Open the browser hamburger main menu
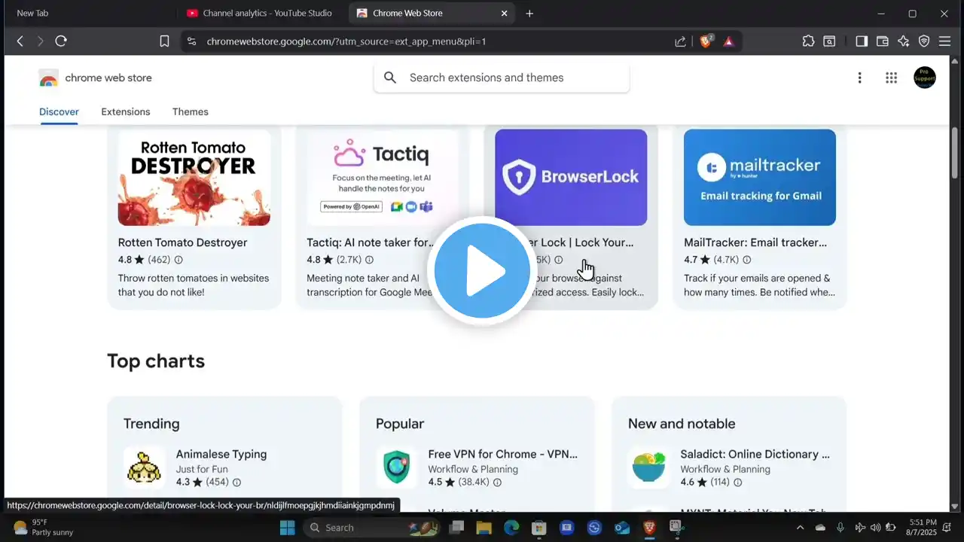The image size is (964, 542). point(944,41)
